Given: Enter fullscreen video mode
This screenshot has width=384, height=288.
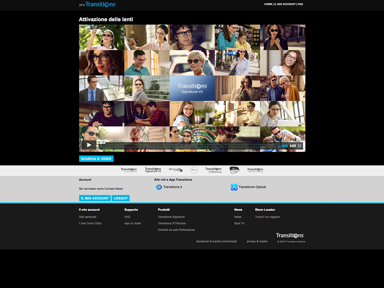Looking at the screenshot, I should pyautogui.click(x=299, y=146).
